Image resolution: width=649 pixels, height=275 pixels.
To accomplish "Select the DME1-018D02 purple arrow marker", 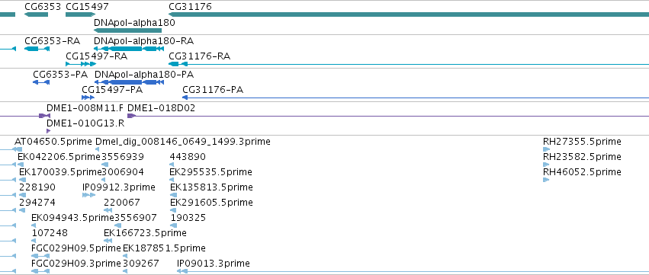I will point(132,116).
